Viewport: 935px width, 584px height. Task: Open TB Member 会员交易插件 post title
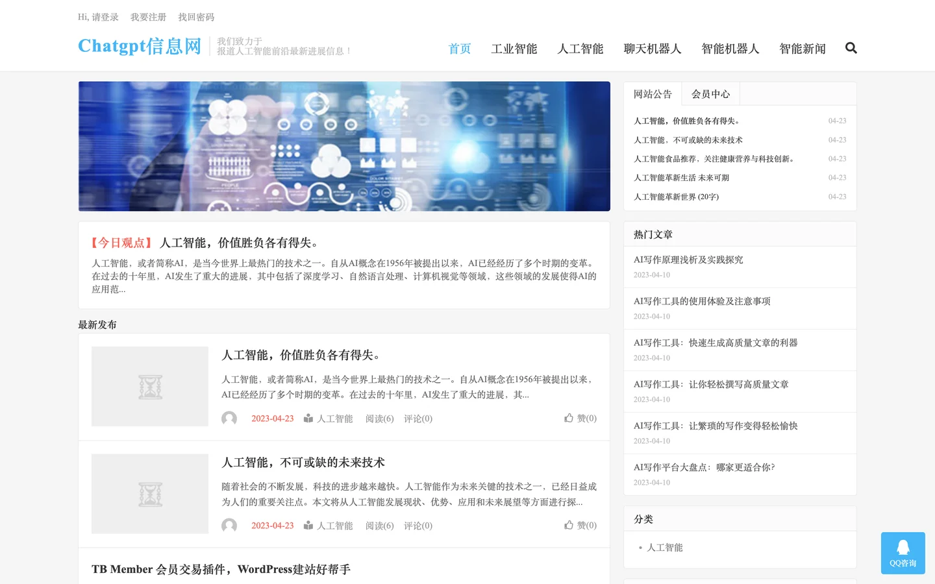point(221,569)
